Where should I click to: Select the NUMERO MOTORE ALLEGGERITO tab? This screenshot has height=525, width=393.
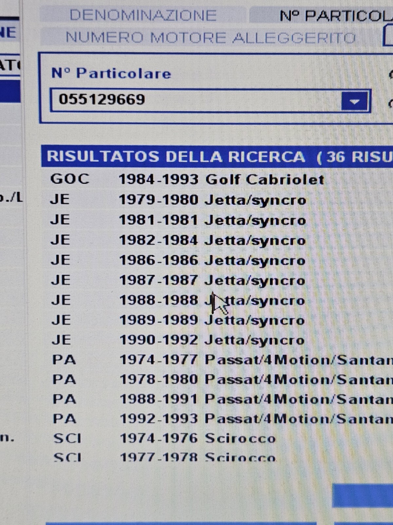click(210, 37)
